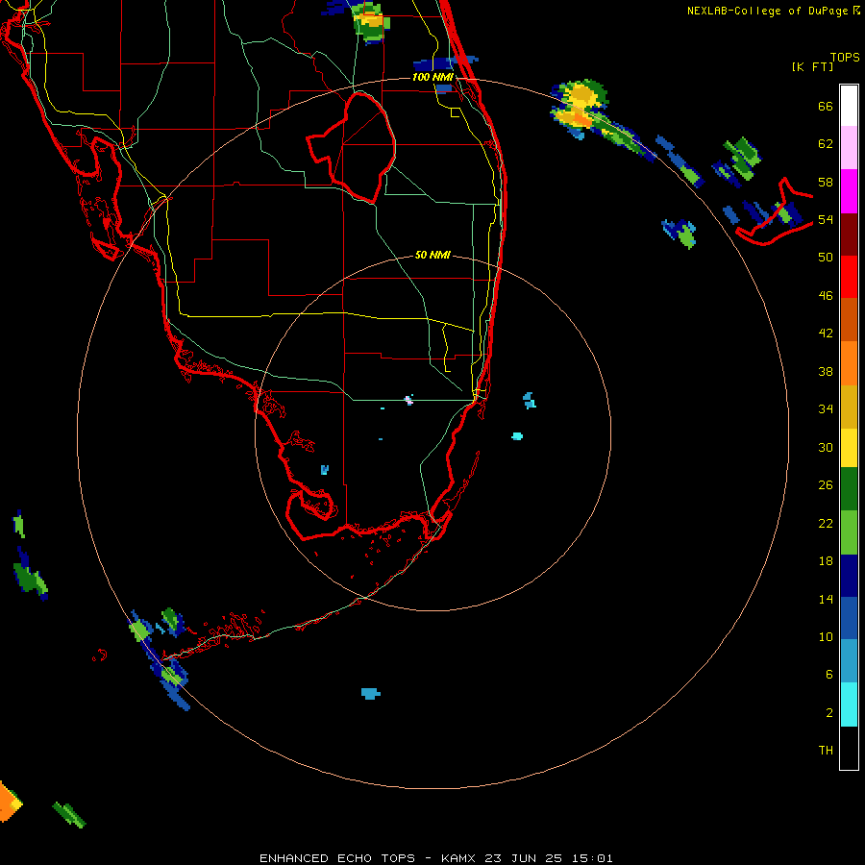Pick the dark maroon legend swatch
This screenshot has width=865, height=865.
pos(849,235)
